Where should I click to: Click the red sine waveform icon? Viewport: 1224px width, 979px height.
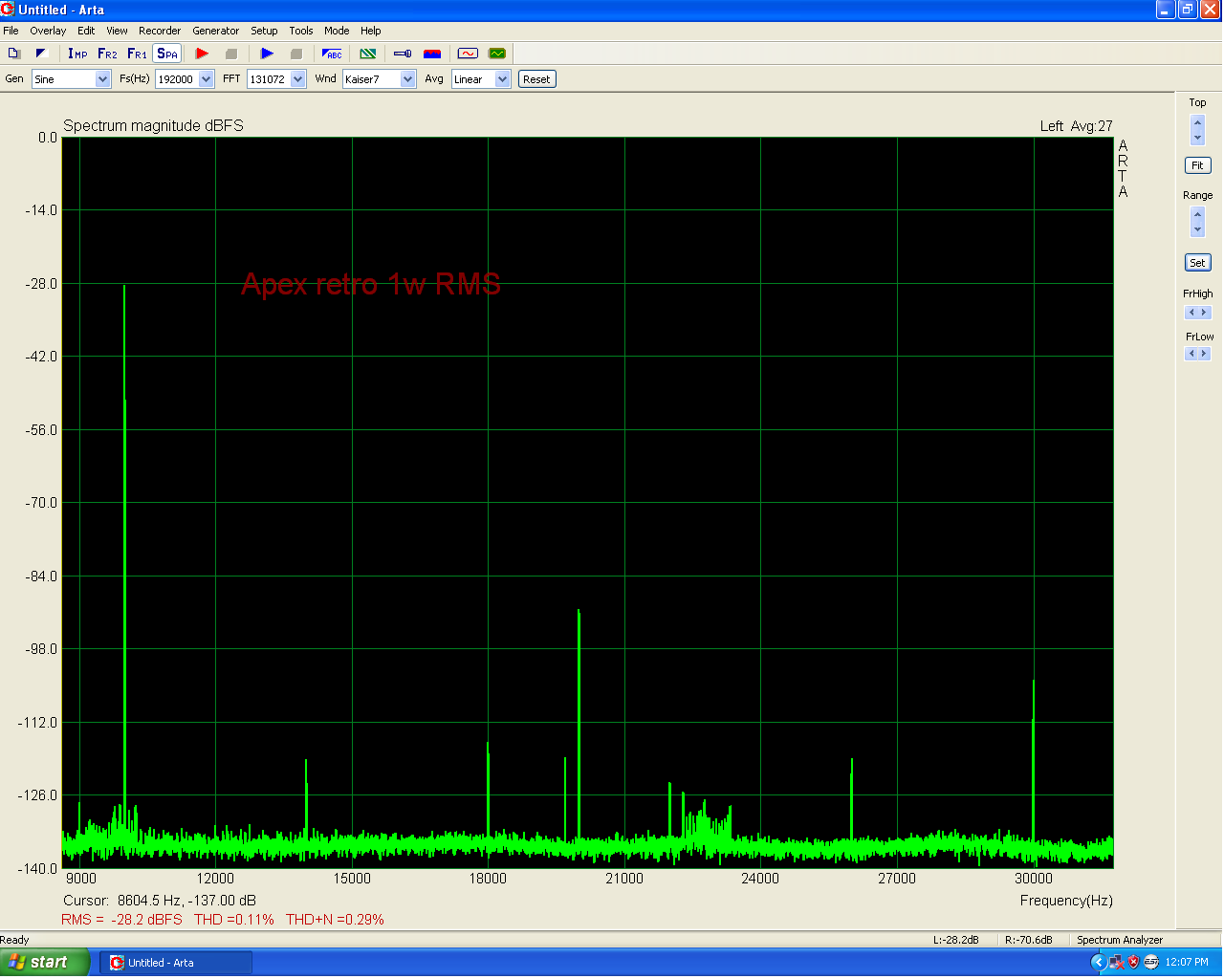tap(468, 54)
